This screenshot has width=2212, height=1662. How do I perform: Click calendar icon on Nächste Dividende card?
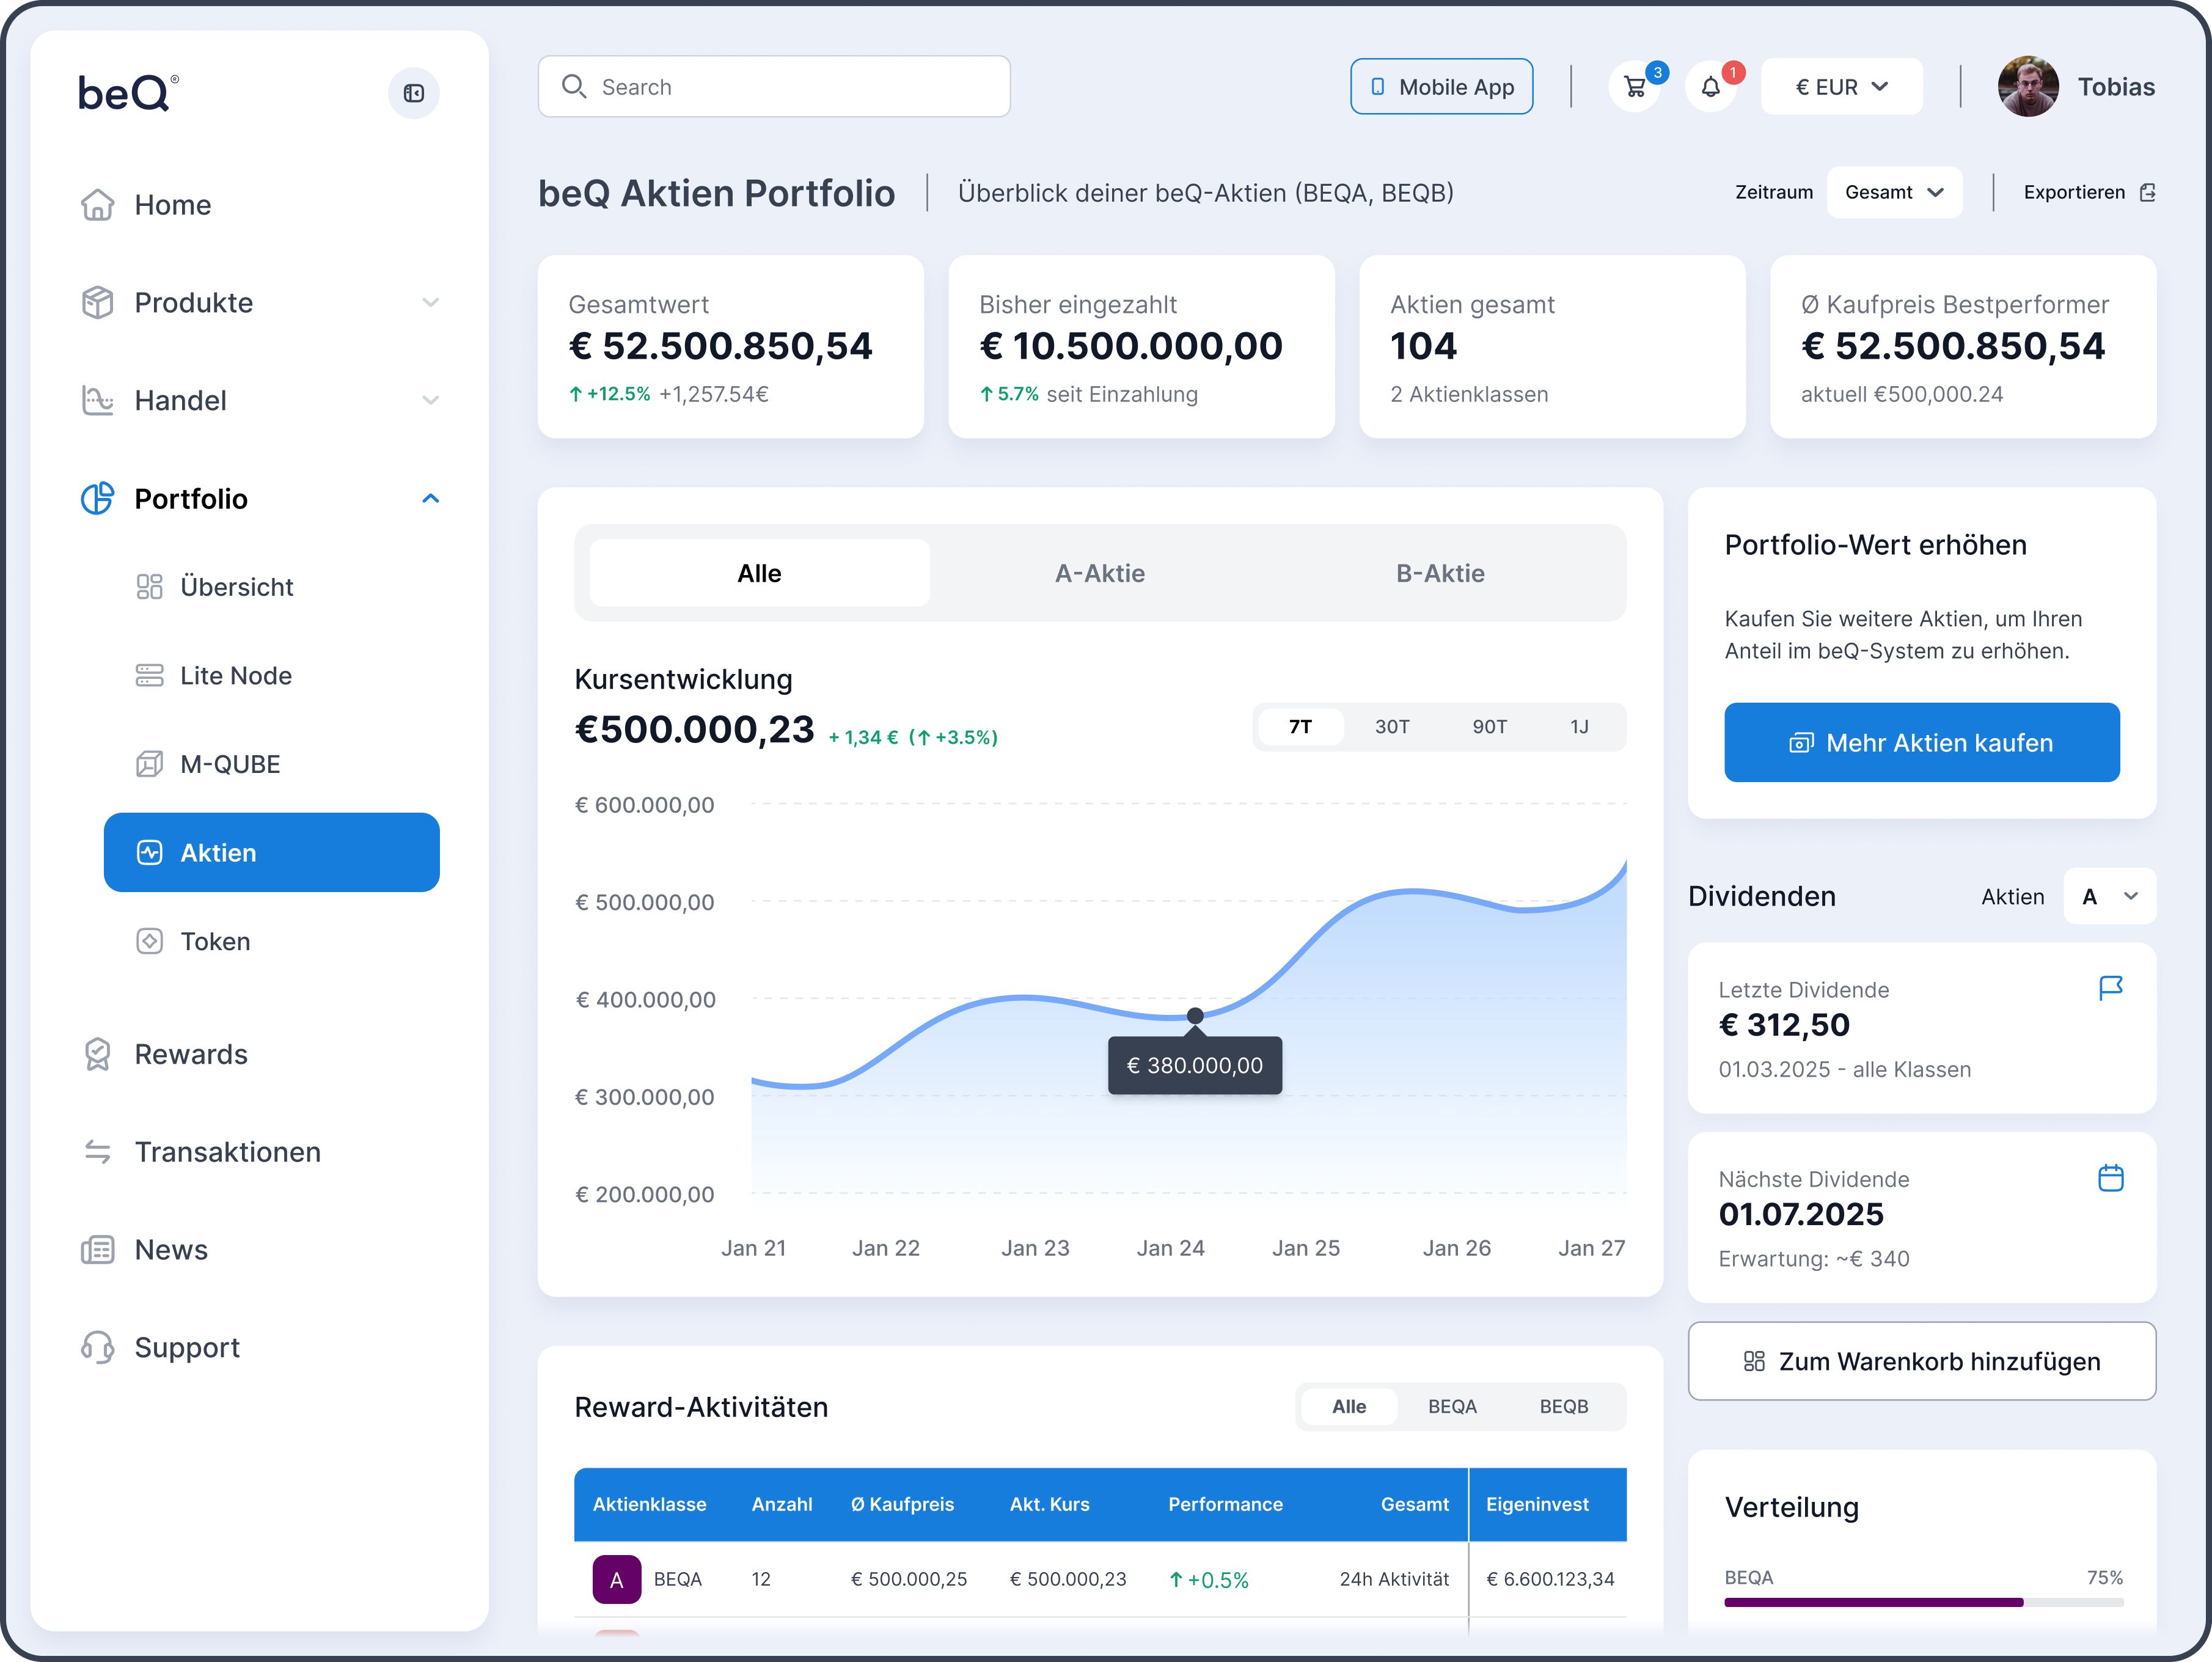2110,1178
